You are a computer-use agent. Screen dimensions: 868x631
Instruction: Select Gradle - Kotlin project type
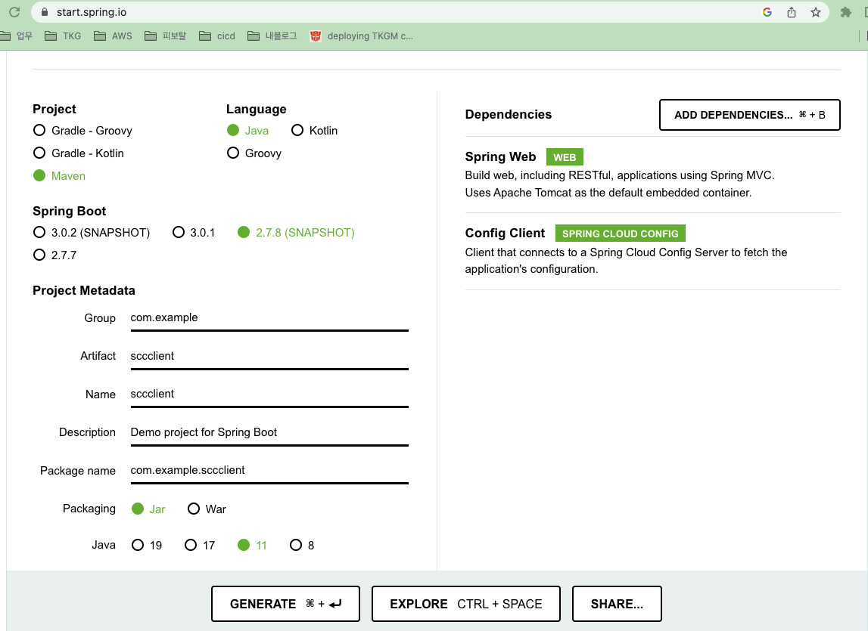pyautogui.click(x=78, y=153)
